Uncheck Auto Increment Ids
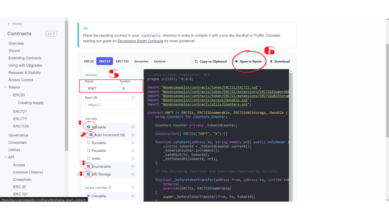 point(91,135)
